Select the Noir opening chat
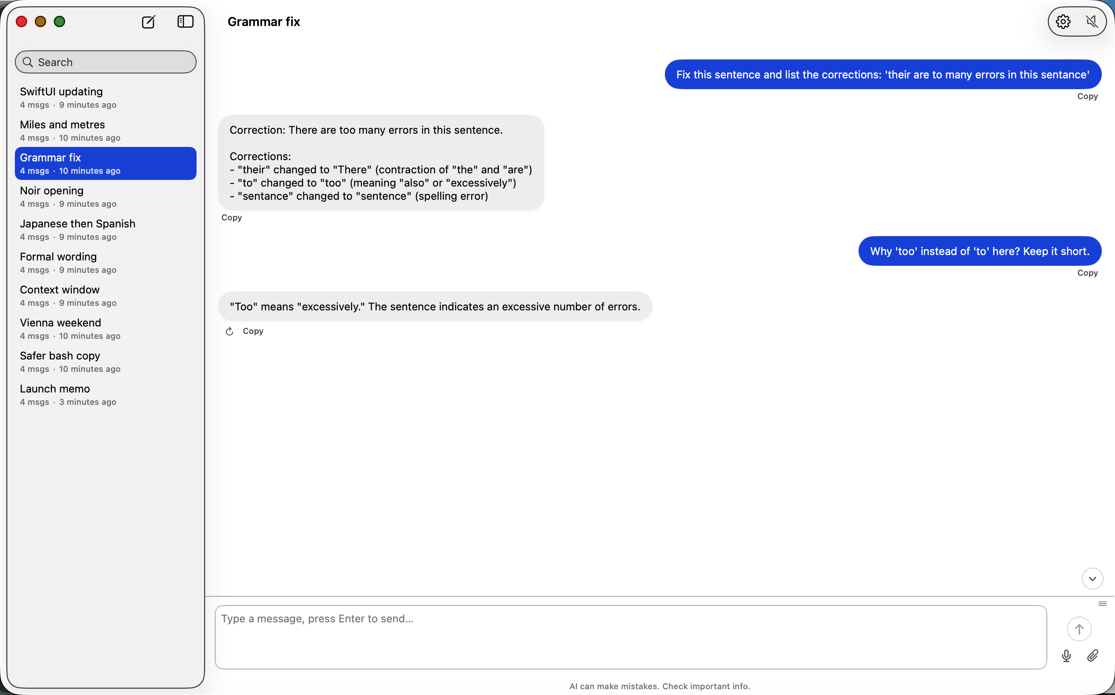This screenshot has width=1115, height=695. [105, 197]
